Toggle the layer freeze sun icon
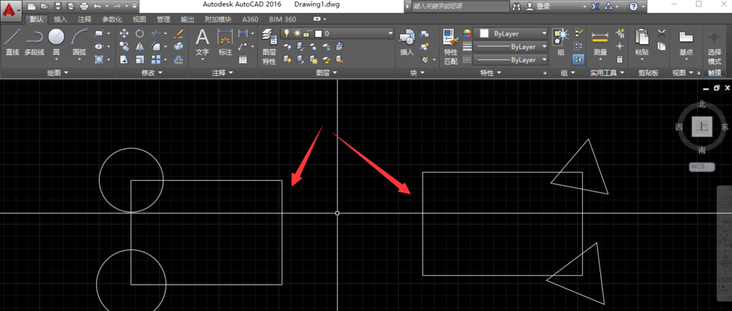The image size is (732, 311). click(297, 33)
